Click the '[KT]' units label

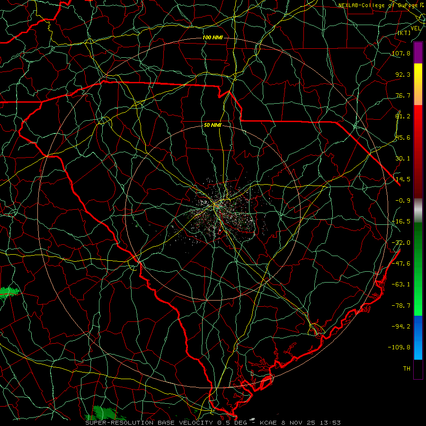click(404, 33)
